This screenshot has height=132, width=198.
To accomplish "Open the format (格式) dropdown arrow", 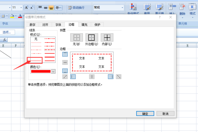I will tap(193, 17).
